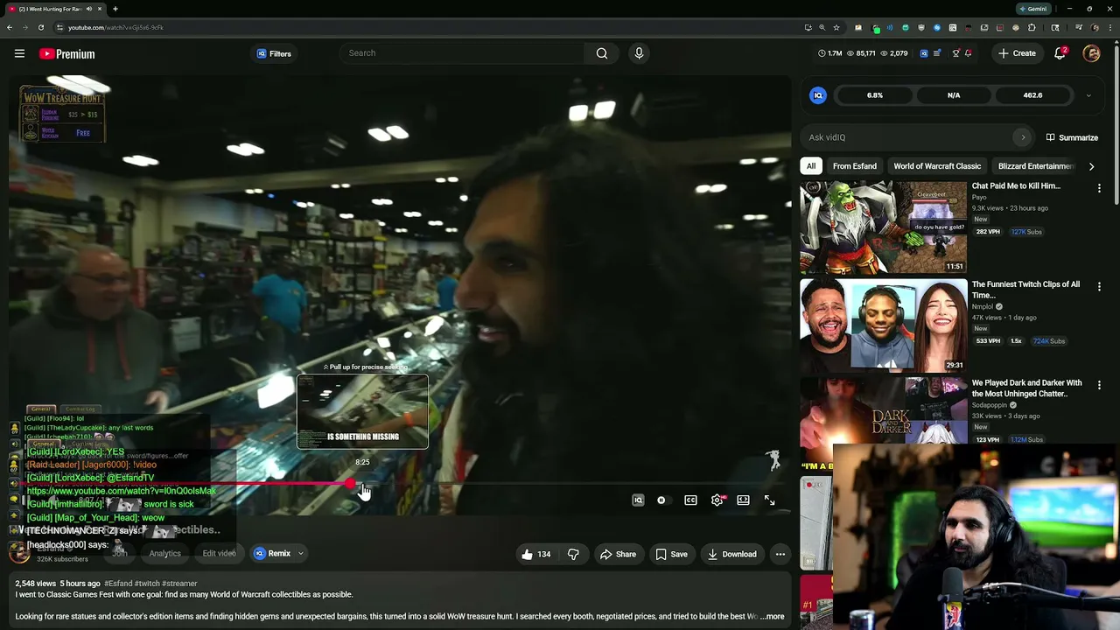Click the browser address bar URL
The image size is (1120, 630).
[x=115, y=27]
